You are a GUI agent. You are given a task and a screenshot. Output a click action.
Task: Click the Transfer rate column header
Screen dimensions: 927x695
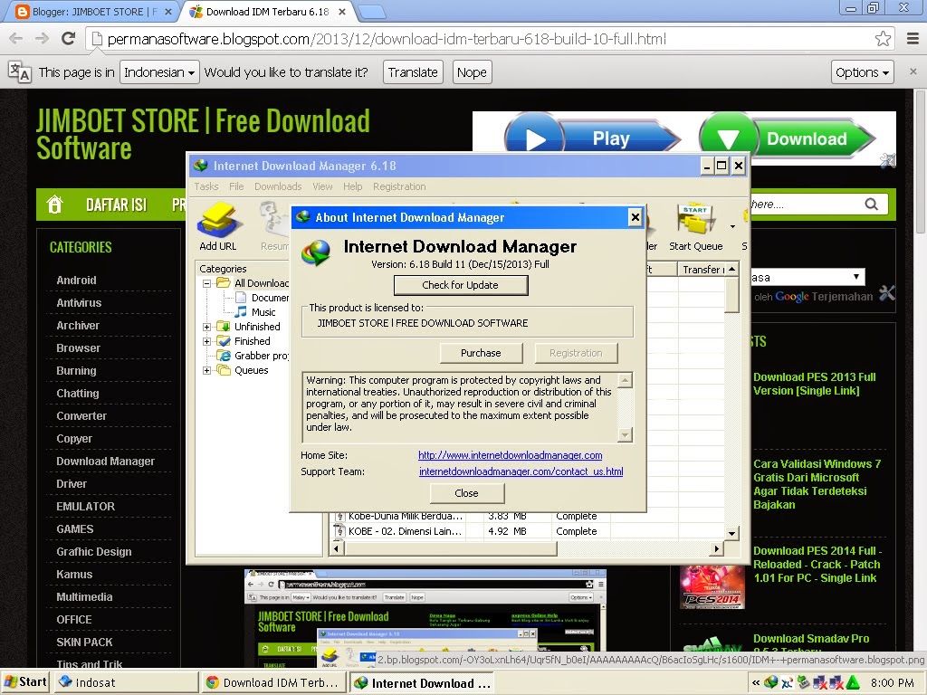702,270
